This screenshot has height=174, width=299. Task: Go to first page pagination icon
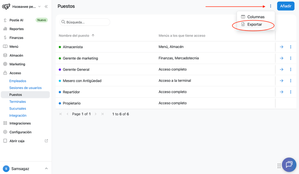point(61,114)
